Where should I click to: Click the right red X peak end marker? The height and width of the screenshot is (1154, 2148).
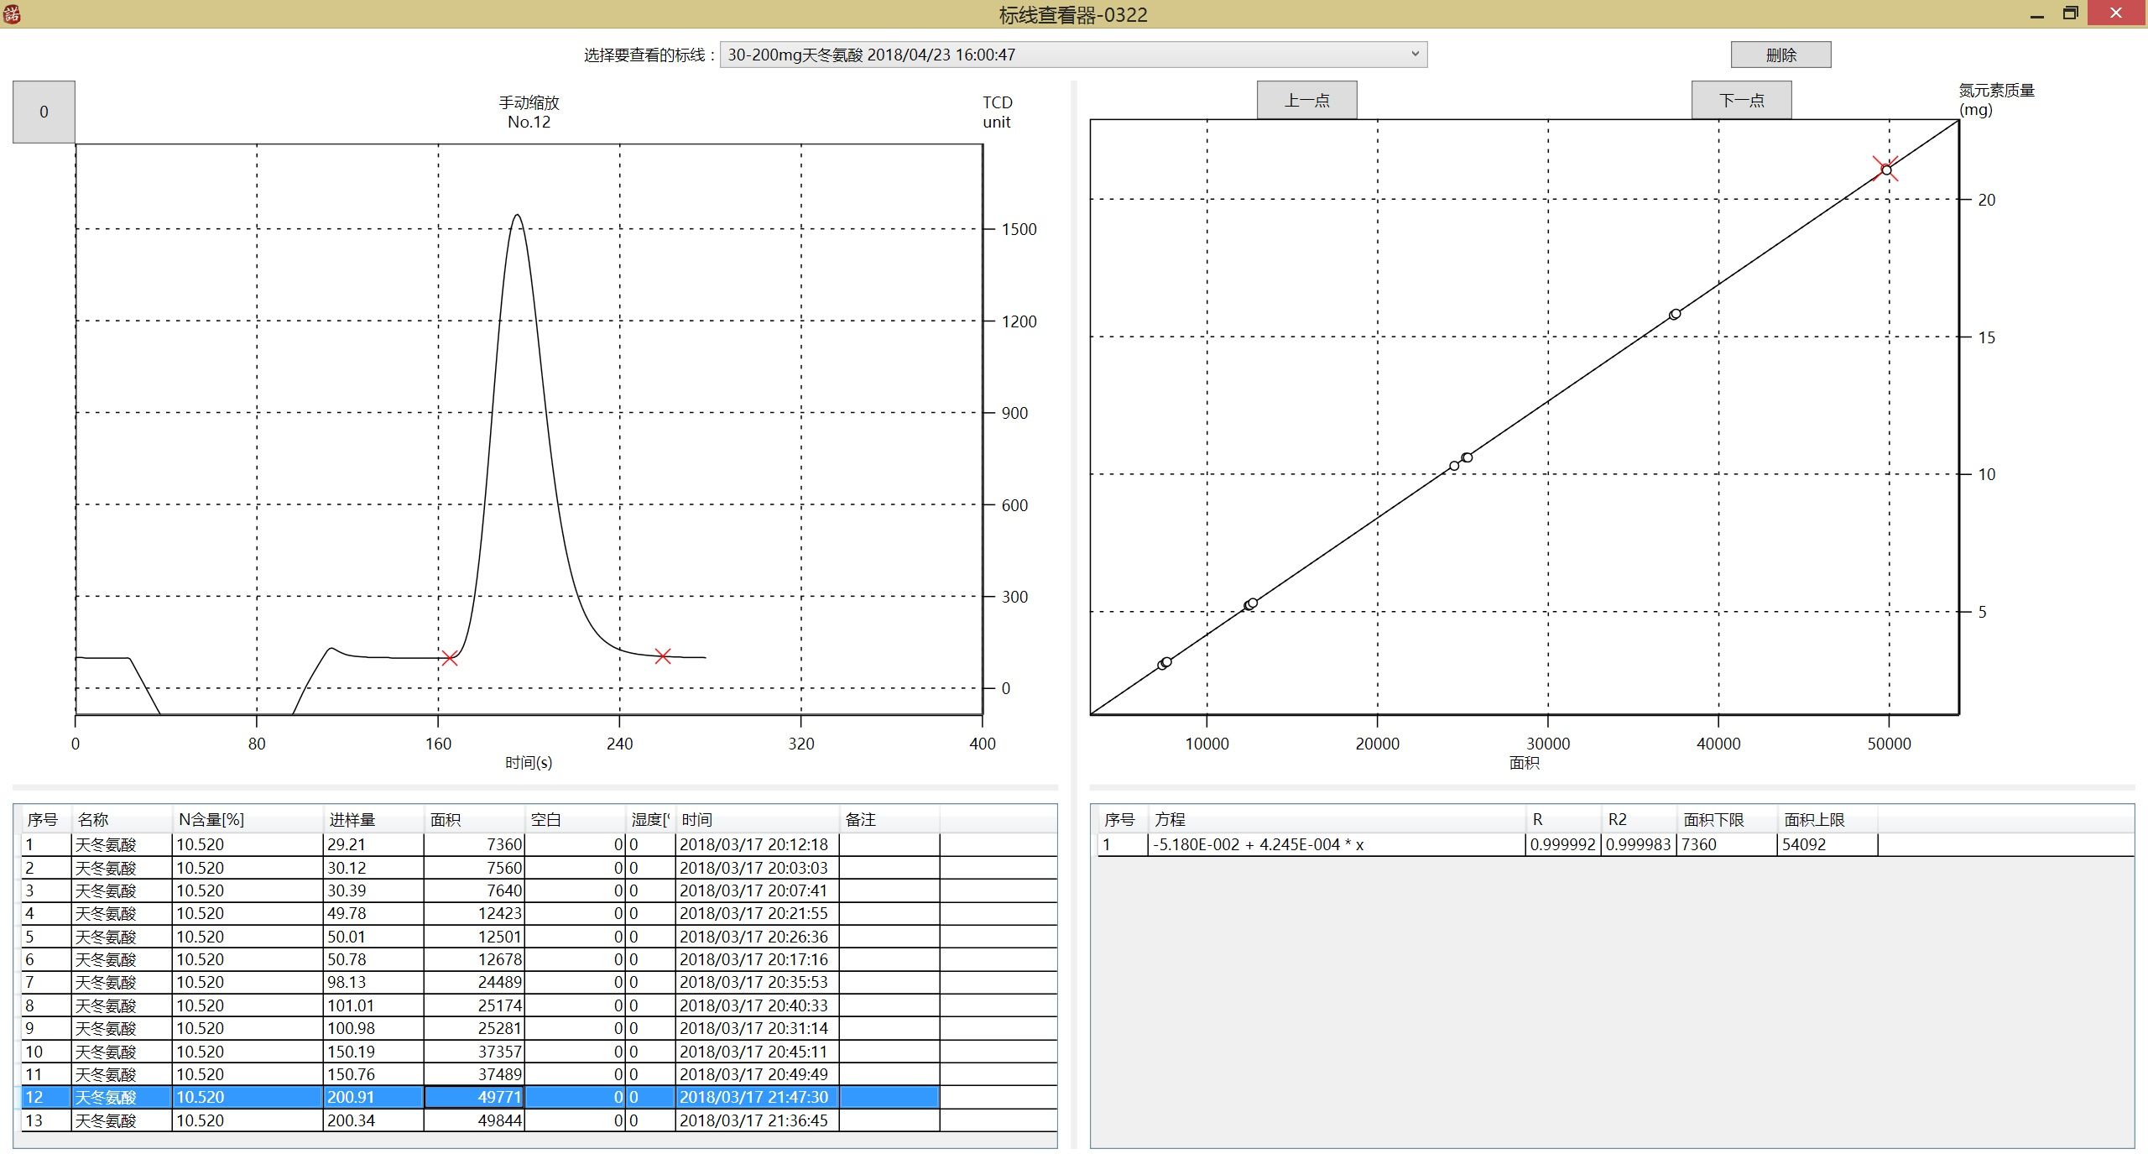pos(663,656)
